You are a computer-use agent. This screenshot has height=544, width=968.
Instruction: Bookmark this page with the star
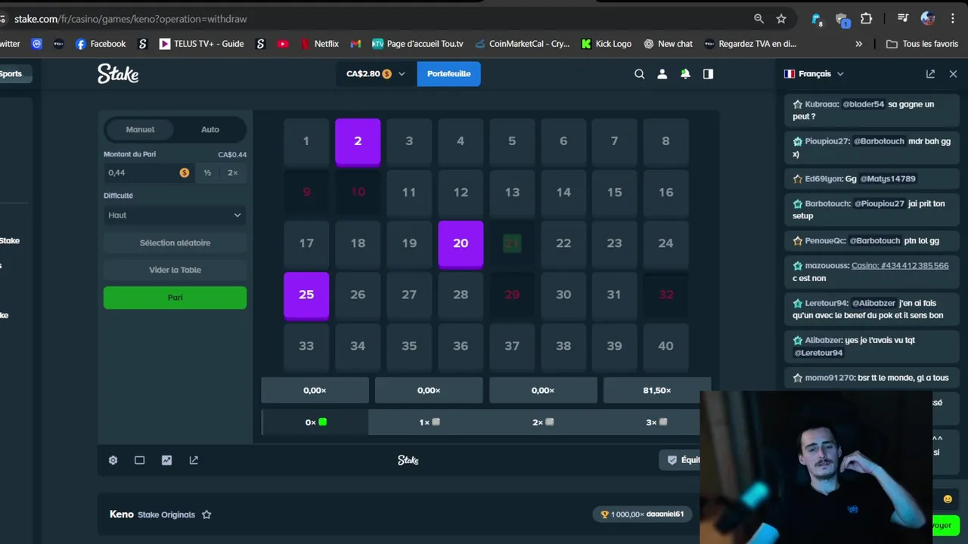coord(781,19)
